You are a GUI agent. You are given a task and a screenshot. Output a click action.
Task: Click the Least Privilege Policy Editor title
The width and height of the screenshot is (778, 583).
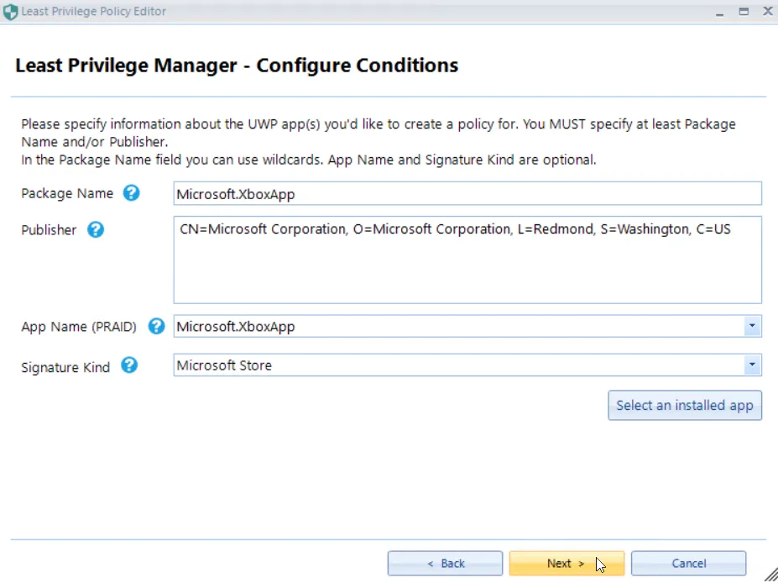(92, 11)
